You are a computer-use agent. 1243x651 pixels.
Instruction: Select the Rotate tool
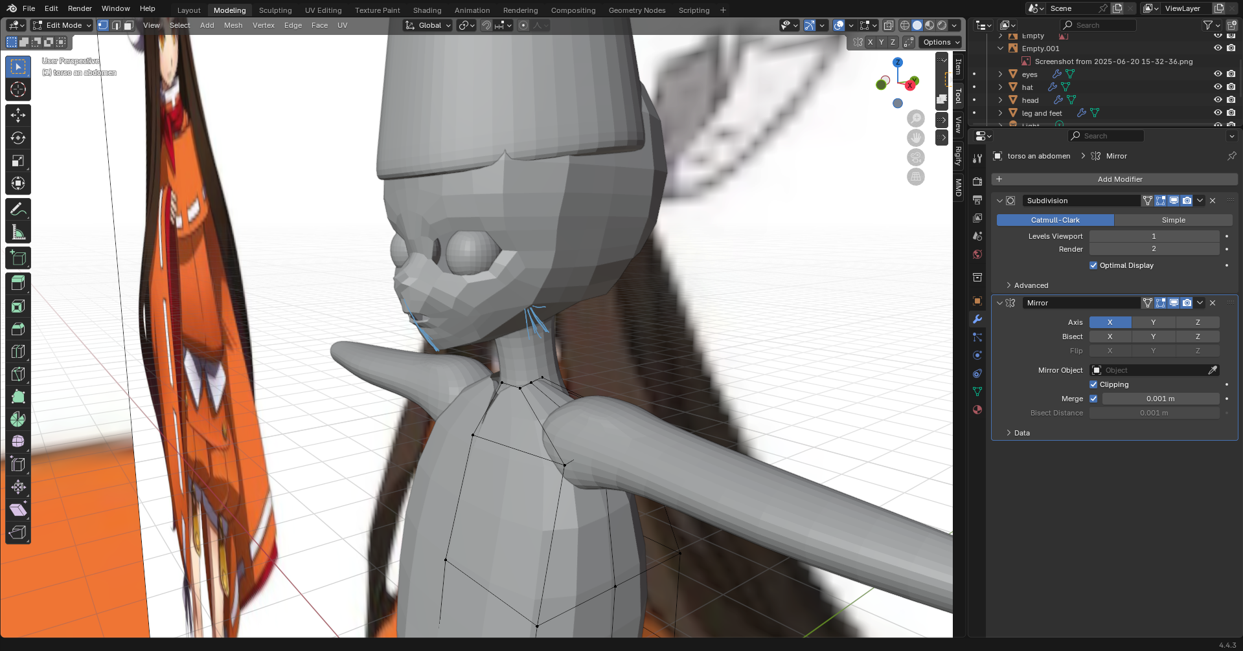(18, 138)
